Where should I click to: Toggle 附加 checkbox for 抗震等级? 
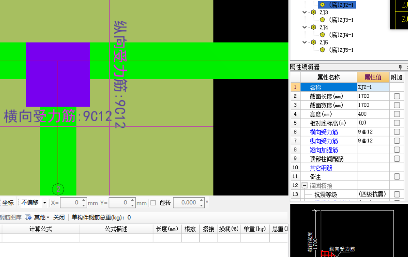[x=397, y=194]
